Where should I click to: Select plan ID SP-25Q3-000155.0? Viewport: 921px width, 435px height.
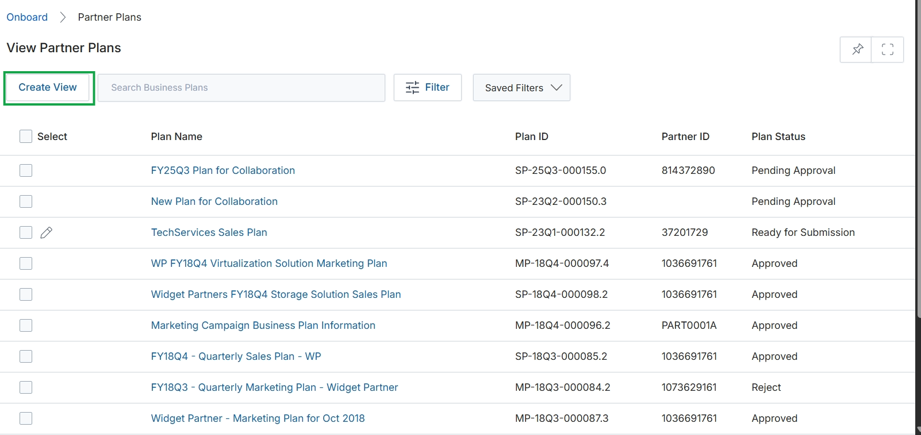click(x=561, y=170)
